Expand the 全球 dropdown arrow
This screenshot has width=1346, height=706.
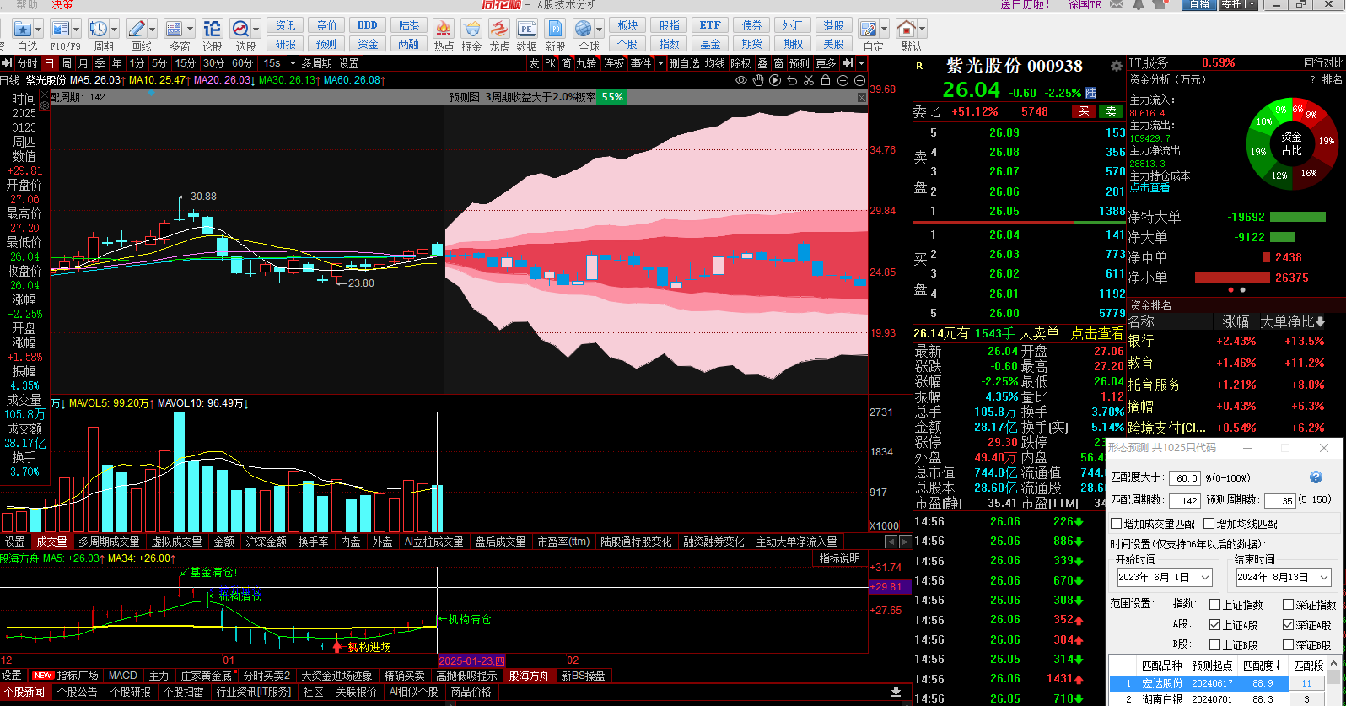[x=599, y=29]
